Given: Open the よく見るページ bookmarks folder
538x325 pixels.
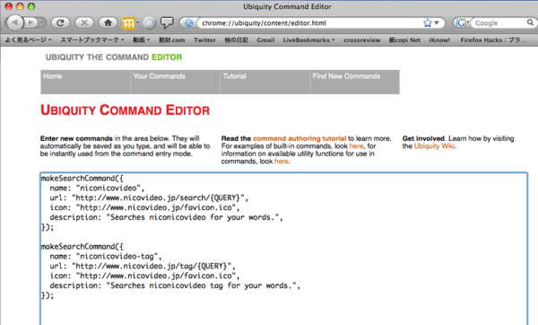Looking at the screenshot, I should click(x=29, y=40).
